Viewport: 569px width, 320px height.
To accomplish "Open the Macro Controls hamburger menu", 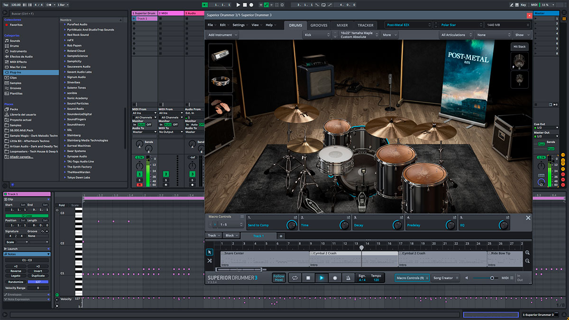I will 242,217.
